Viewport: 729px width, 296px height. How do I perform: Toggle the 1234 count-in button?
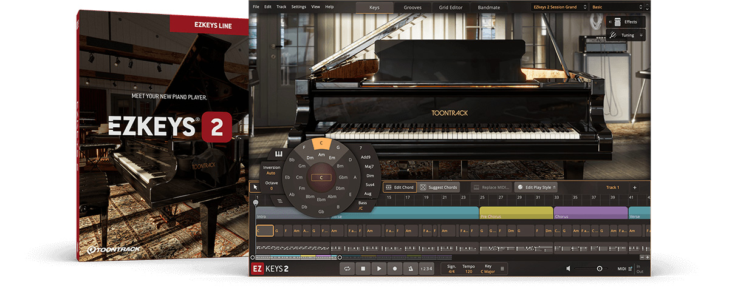coord(426,268)
